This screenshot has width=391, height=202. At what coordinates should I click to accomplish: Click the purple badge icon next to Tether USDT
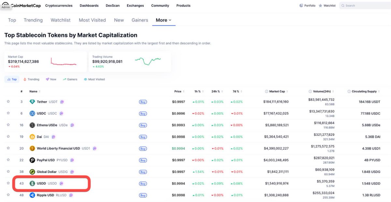62,102
